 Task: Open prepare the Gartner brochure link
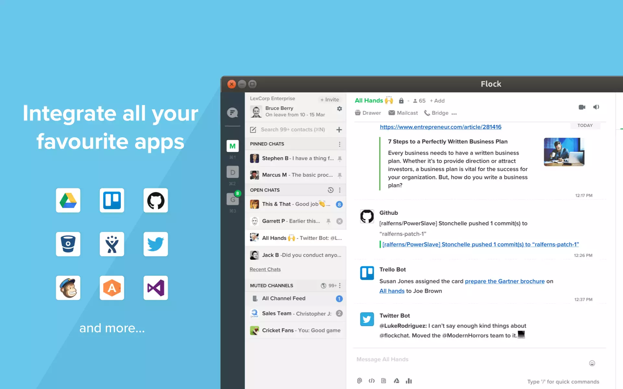coord(505,281)
